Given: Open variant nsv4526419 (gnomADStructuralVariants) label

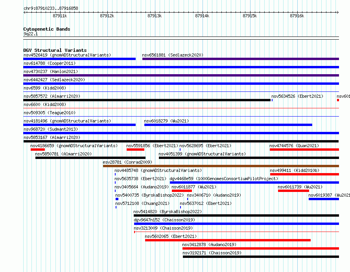Looking at the screenshot, I should pyautogui.click(x=67, y=55).
